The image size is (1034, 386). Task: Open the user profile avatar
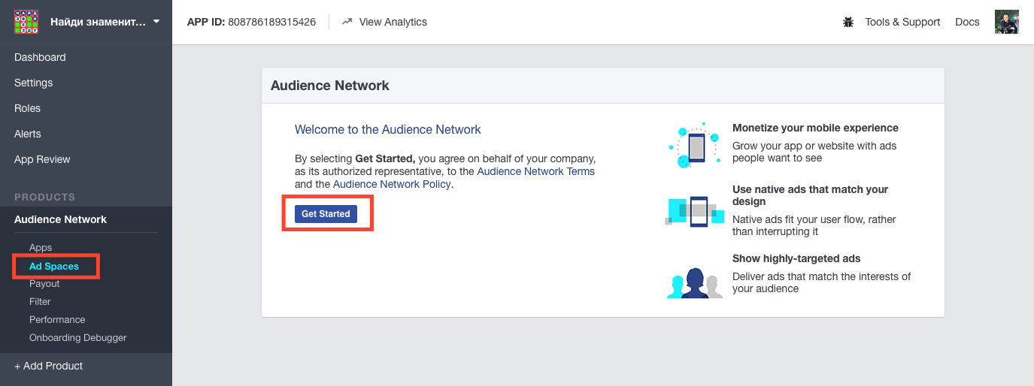tap(1006, 22)
